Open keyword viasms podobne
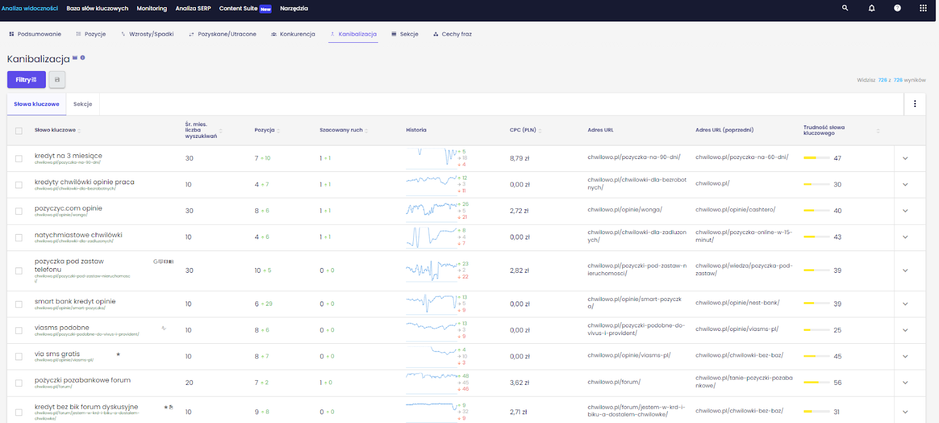Viewport: 939px width, 423px height. click(x=62, y=328)
